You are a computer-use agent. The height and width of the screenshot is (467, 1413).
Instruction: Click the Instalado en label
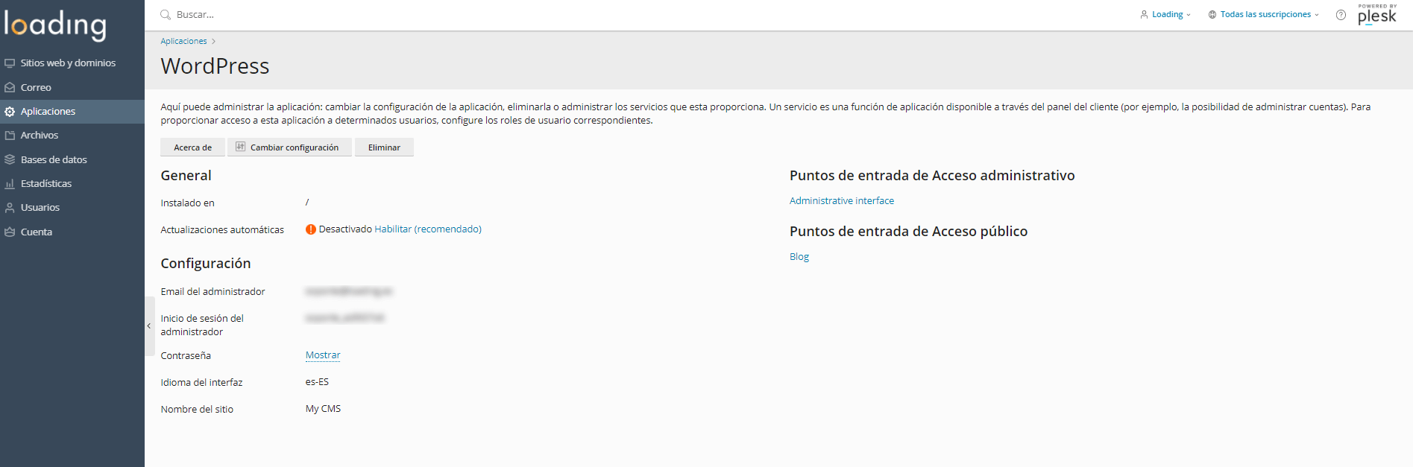(x=187, y=203)
